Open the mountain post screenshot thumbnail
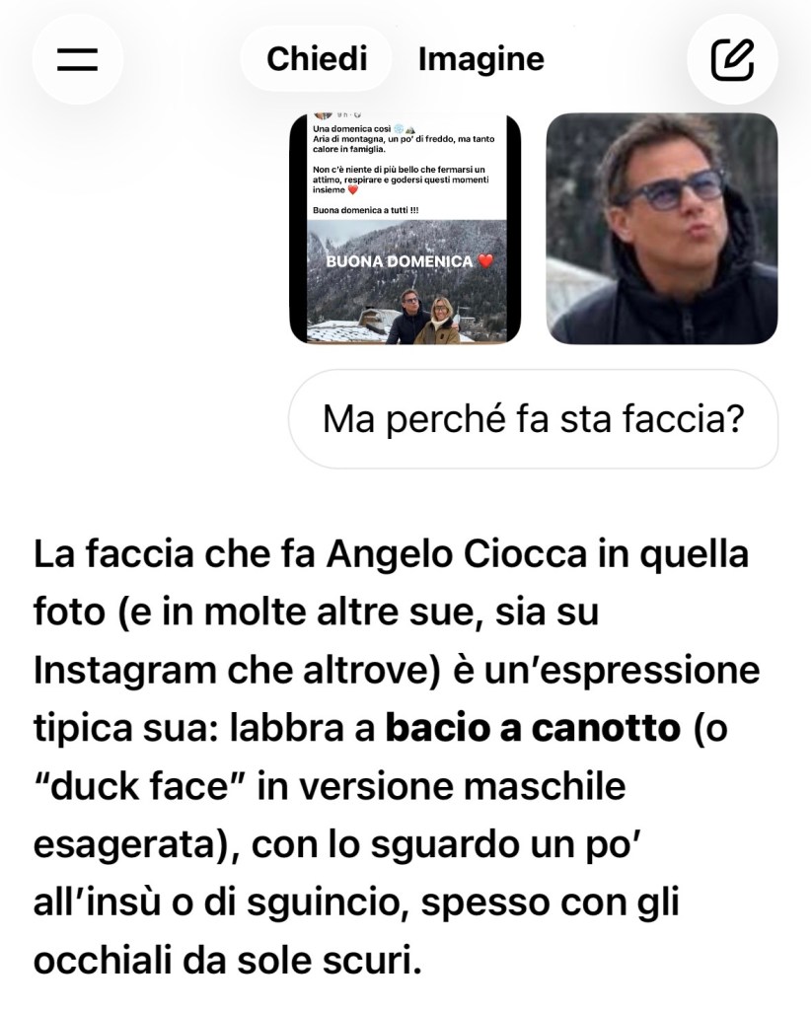811x1010 pixels. click(405, 229)
